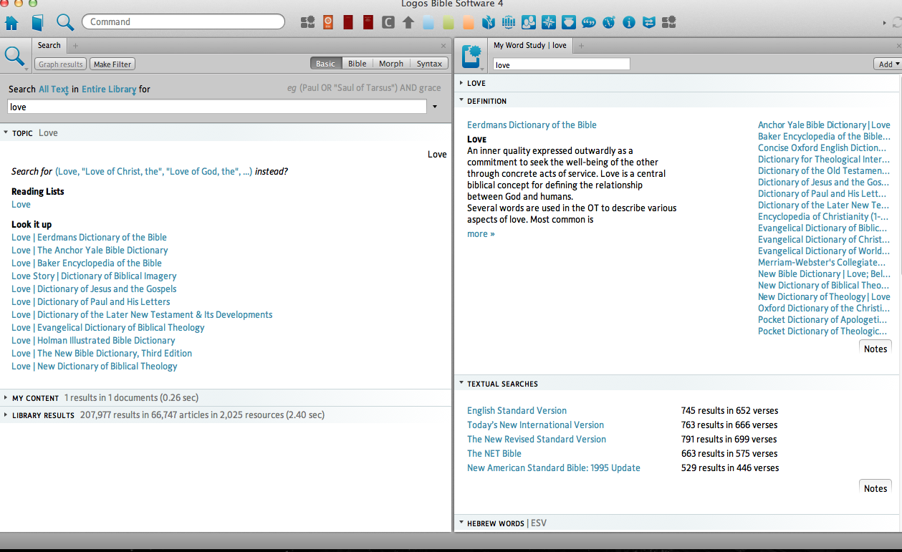Viewport: 902px width, 552px height.
Task: Switch search mode to Bible
Action: 358,64
